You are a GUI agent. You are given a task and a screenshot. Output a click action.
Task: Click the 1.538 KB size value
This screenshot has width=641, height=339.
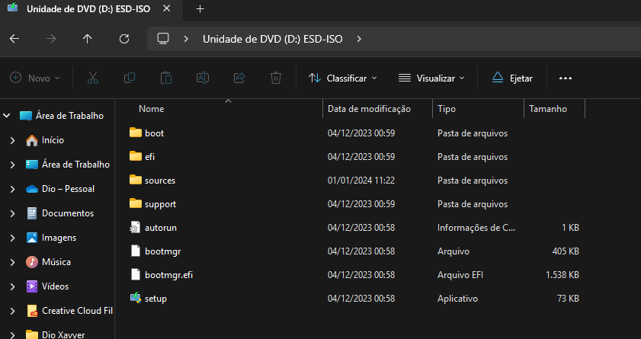point(562,275)
